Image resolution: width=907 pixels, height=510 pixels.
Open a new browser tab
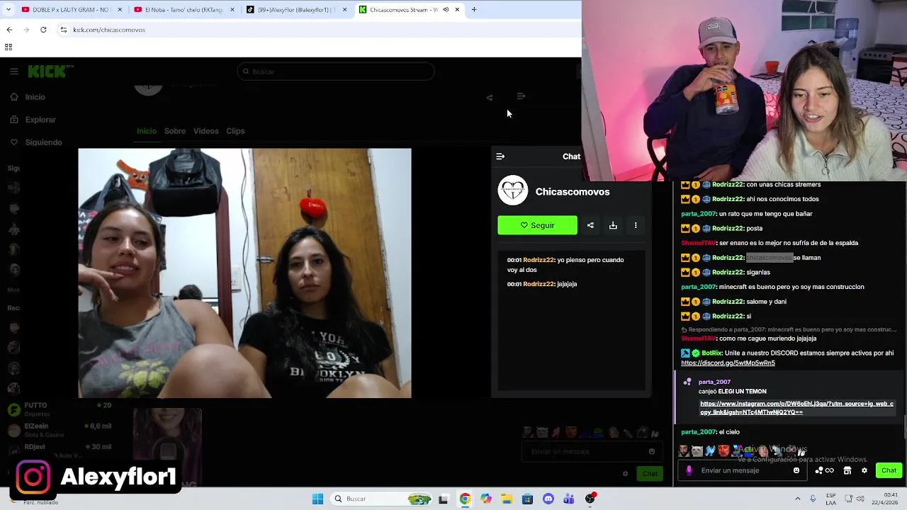click(474, 10)
